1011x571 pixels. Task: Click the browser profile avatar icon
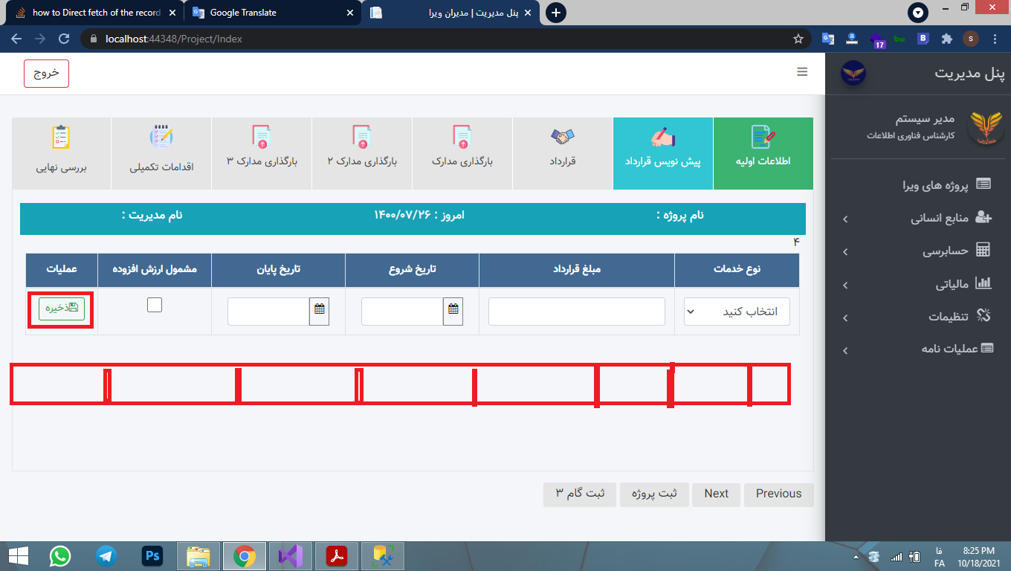click(x=971, y=39)
